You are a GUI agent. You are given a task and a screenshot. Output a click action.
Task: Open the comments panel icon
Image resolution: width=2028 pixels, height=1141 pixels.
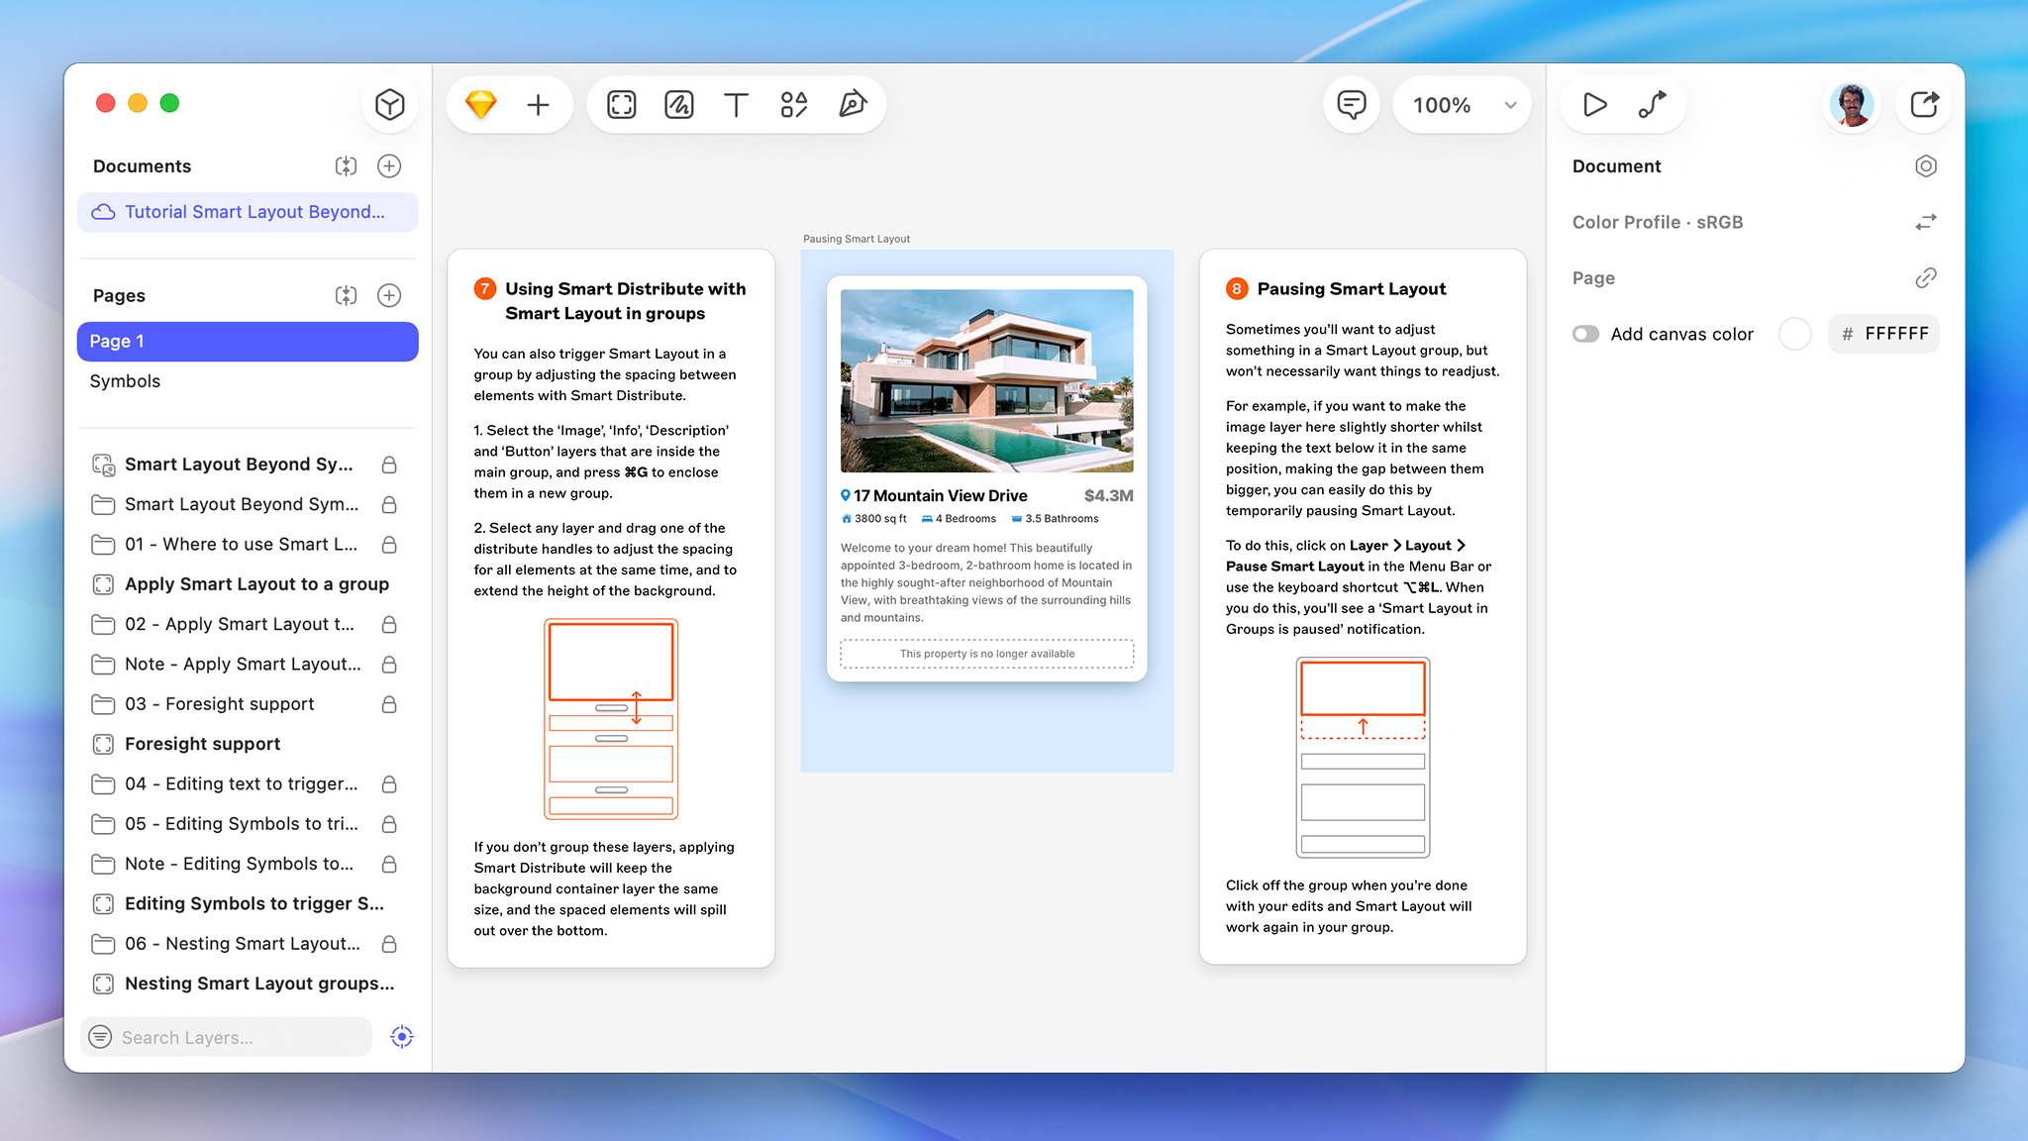[x=1351, y=104]
